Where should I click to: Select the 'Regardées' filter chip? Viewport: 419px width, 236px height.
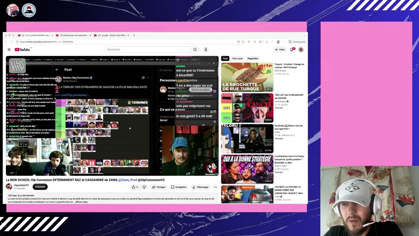click(253, 58)
